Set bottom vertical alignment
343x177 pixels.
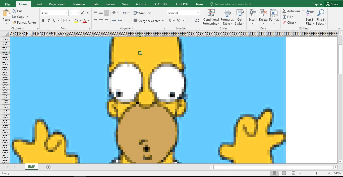click(x=106, y=13)
